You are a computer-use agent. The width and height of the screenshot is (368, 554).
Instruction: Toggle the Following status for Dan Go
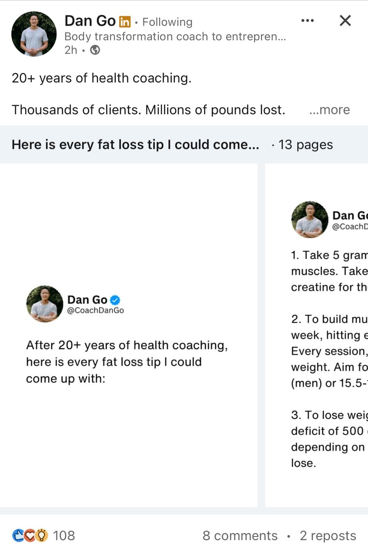[x=167, y=22]
